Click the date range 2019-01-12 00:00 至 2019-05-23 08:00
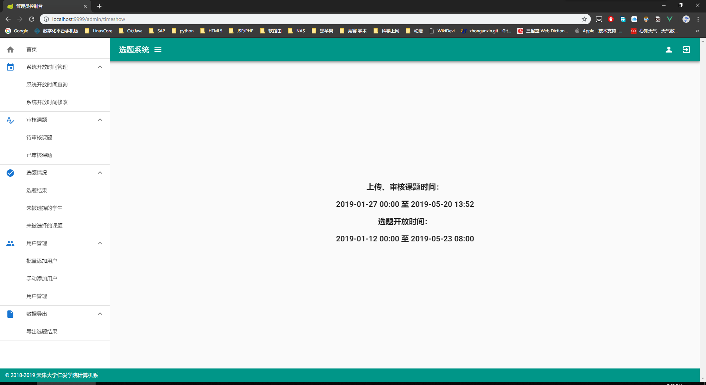Image resolution: width=706 pixels, height=385 pixels. 405,239
